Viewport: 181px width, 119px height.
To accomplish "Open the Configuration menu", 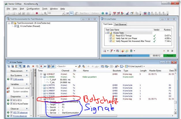I will 33,9.
